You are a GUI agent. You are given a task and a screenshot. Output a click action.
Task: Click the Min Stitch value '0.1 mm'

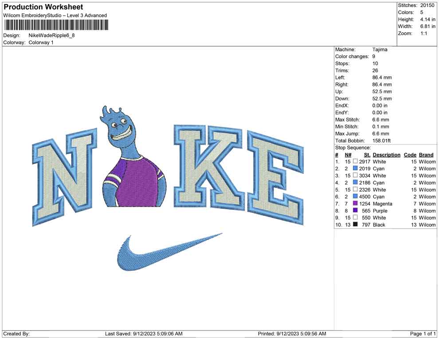381,126
